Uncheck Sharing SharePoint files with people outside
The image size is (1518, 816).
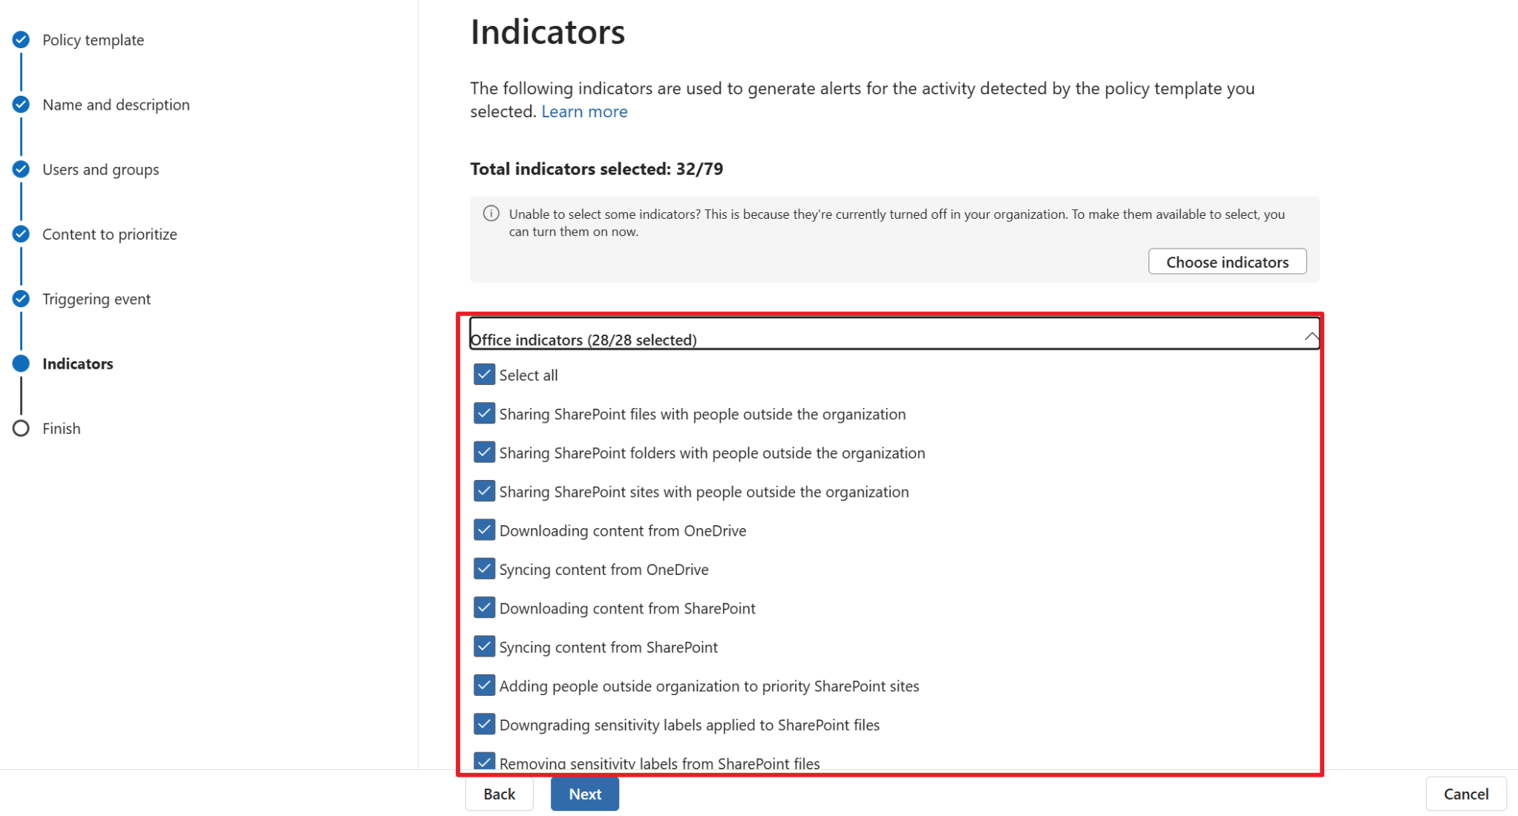(x=483, y=413)
